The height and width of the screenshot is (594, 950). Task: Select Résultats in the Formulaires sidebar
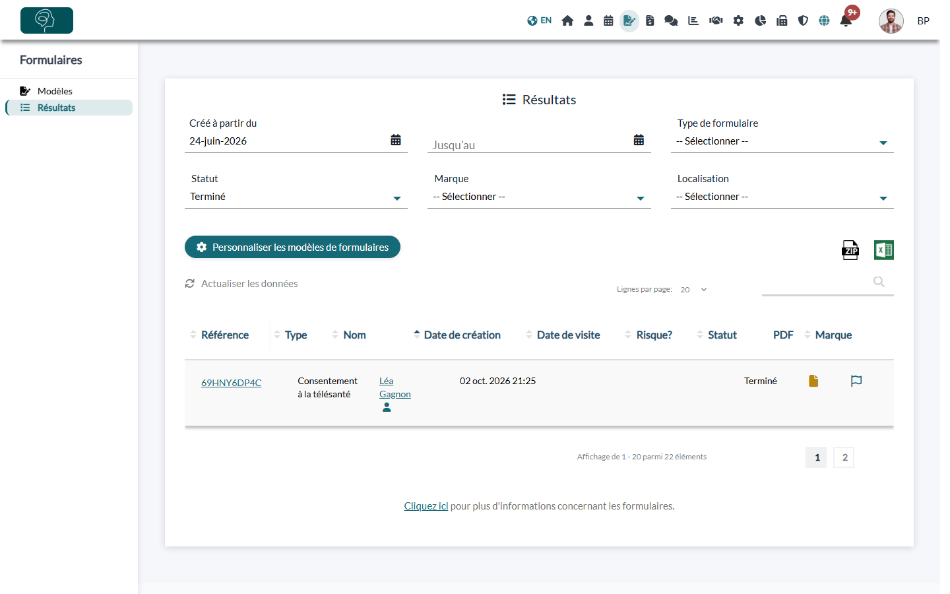[69, 108]
